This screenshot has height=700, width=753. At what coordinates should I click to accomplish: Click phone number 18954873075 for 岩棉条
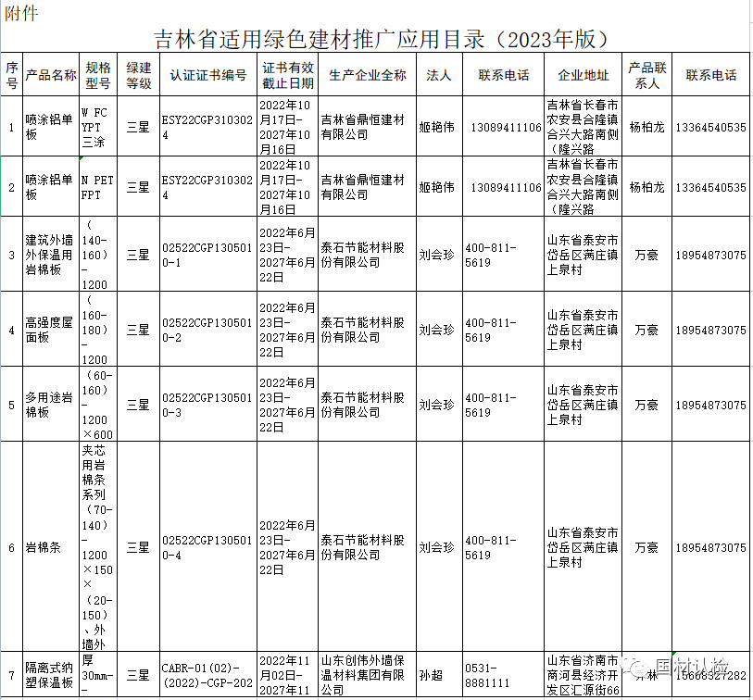711,547
